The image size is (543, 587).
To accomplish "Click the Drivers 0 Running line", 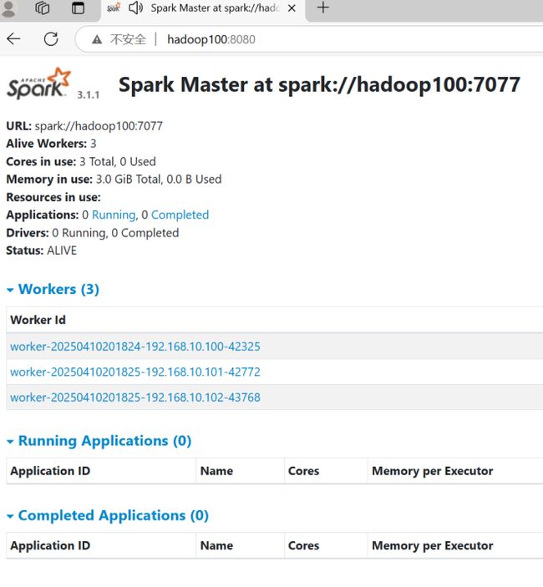I will point(93,233).
